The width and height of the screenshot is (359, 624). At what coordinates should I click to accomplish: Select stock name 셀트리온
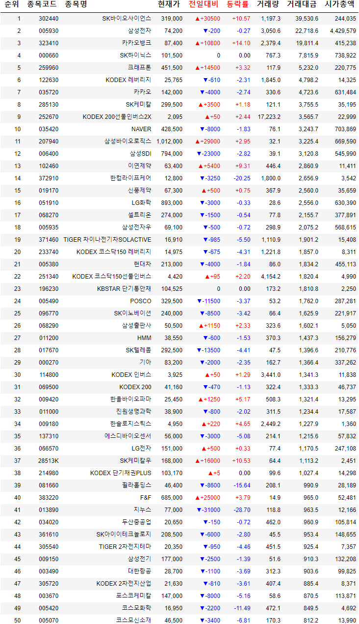point(139,215)
